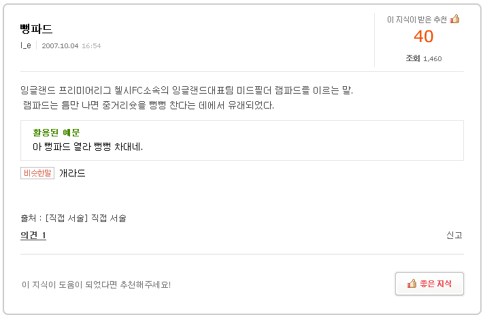
Task: Click the definition line mentioning 첼시FC
Action: coord(187,90)
